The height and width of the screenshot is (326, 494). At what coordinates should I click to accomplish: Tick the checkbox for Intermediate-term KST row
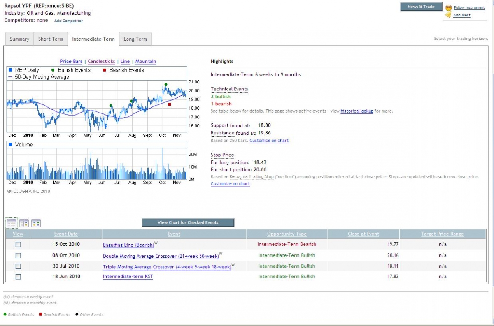coord(18,277)
